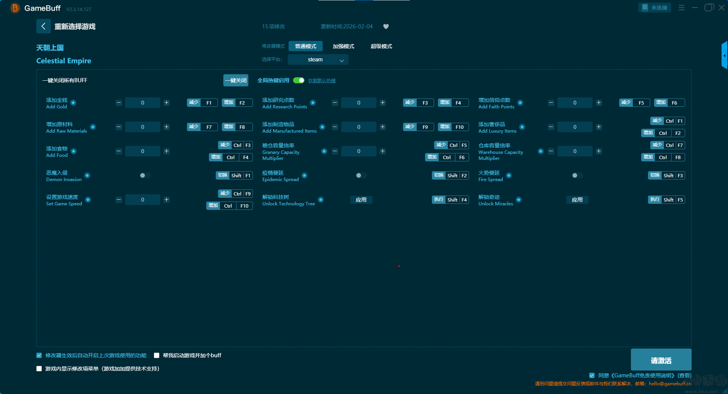Image resolution: width=728 pixels, height=394 pixels.
Task: Click the restore default hotkeys link
Action: (322, 81)
